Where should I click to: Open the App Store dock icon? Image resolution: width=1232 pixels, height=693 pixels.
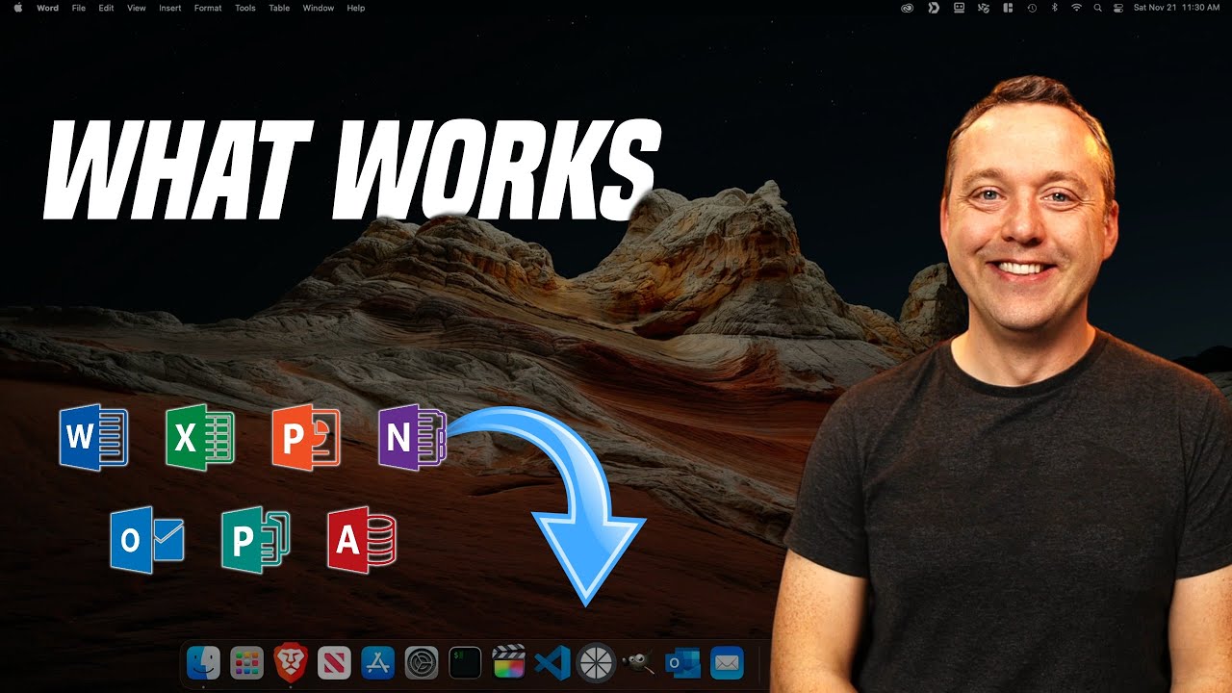(378, 663)
